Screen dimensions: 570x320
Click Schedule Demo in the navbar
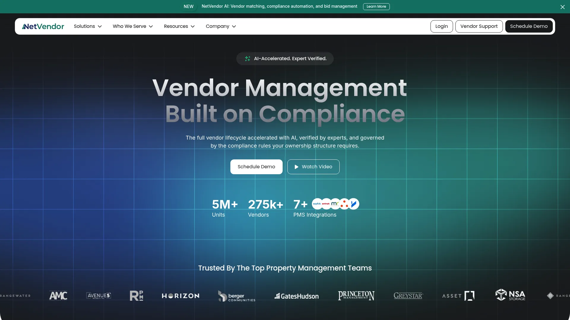click(x=529, y=26)
